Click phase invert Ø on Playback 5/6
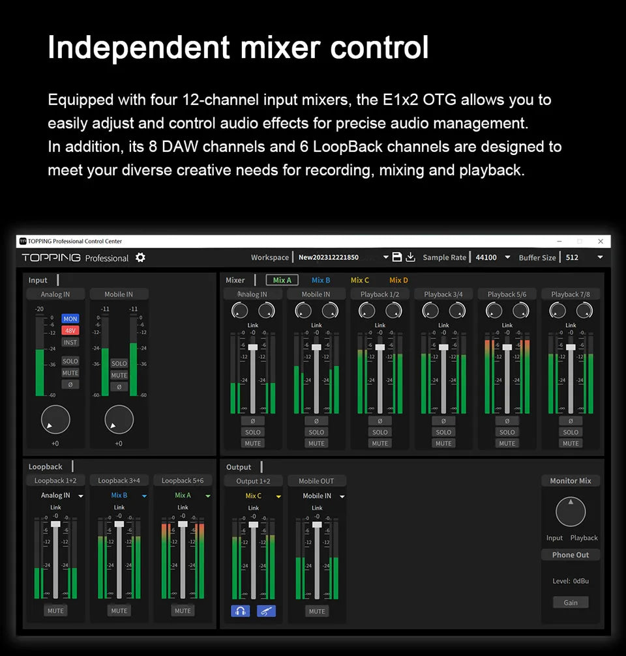The width and height of the screenshot is (626, 656). 507,421
